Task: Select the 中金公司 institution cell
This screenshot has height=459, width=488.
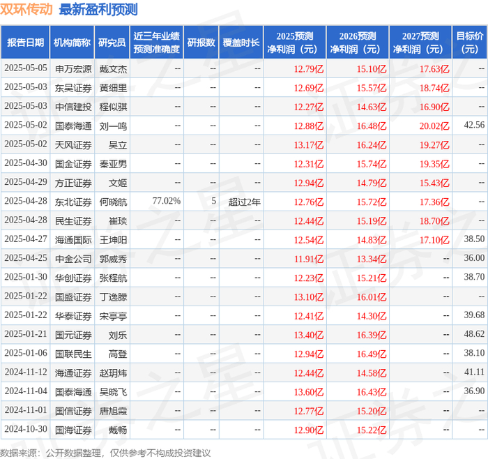Action: pyautogui.click(x=73, y=259)
